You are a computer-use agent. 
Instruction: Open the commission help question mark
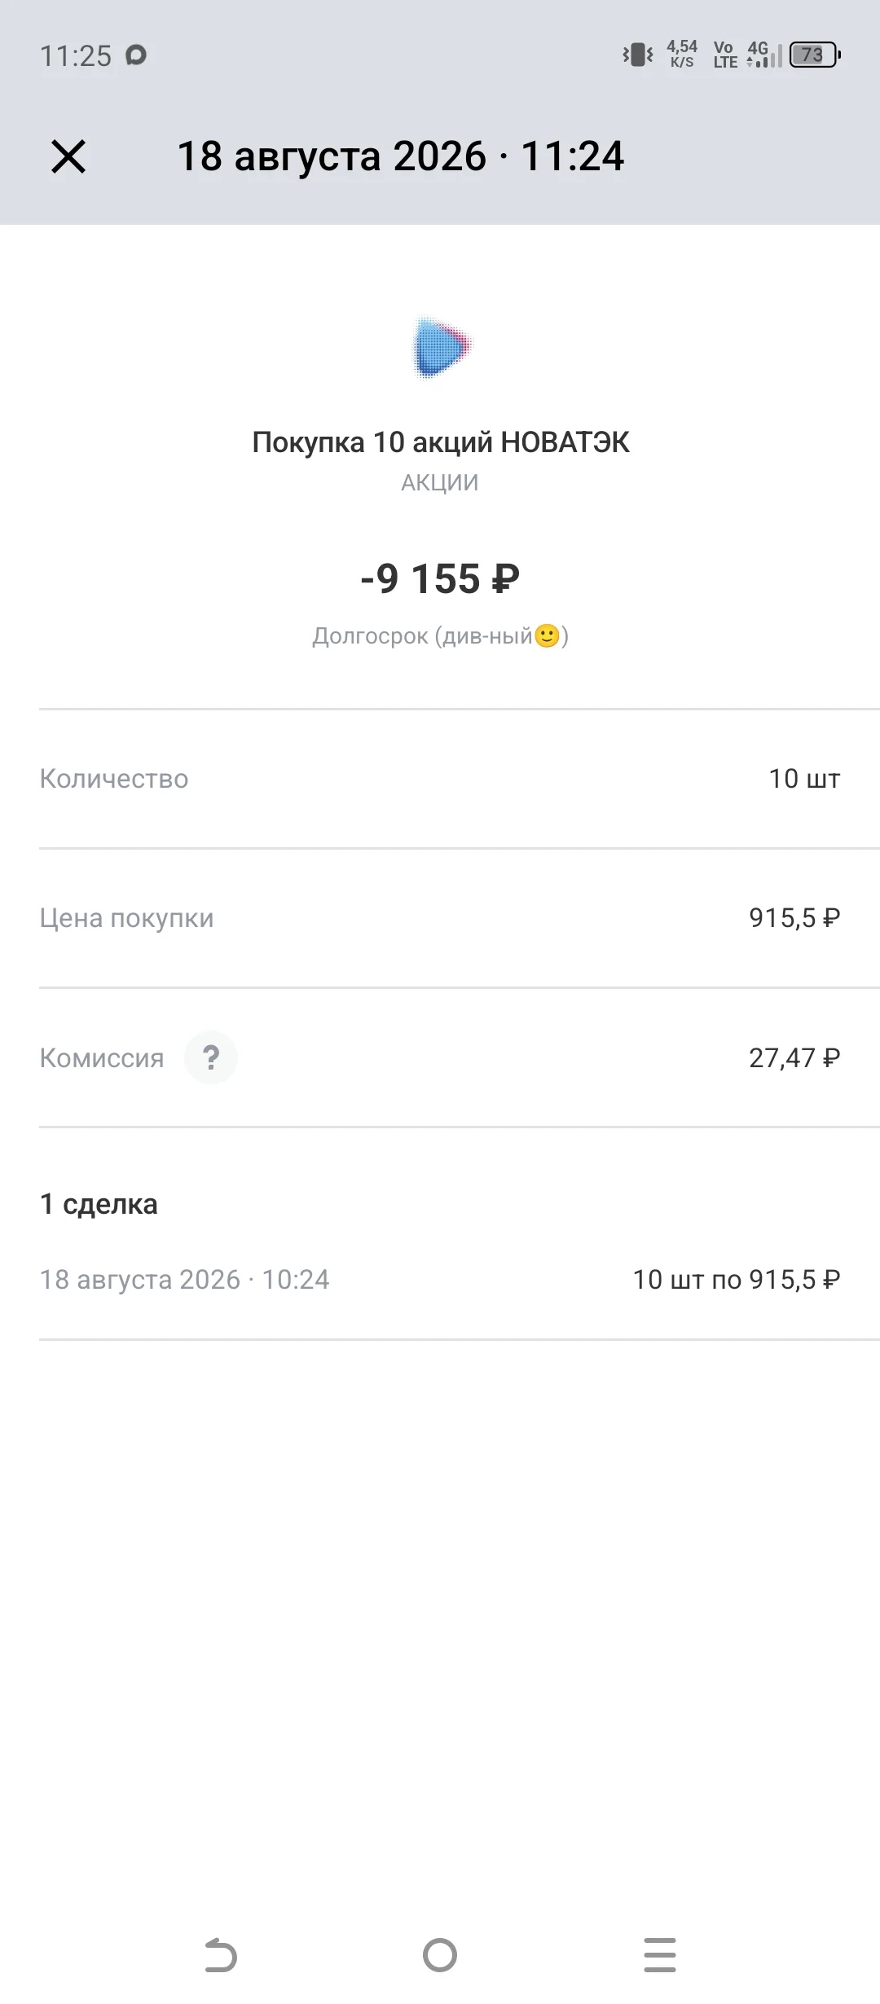click(210, 1057)
